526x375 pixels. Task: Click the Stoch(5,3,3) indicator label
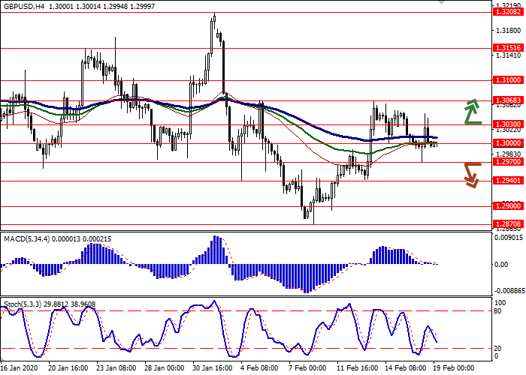pos(21,305)
